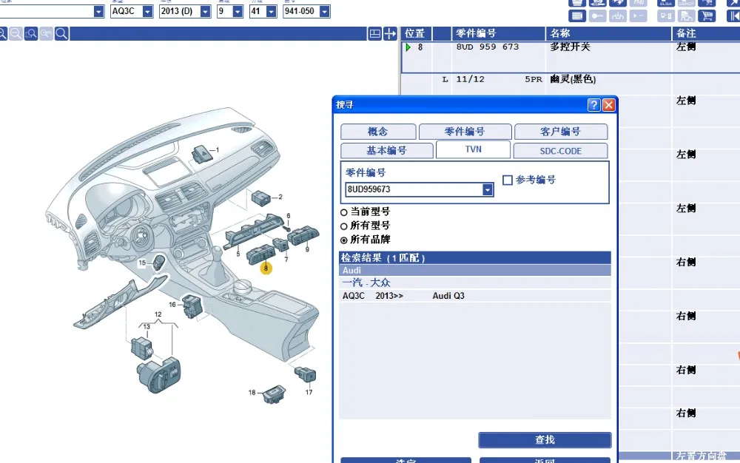The image size is (740, 463).
Task: Open the 2013 (D) year dropdown
Action: [205, 11]
